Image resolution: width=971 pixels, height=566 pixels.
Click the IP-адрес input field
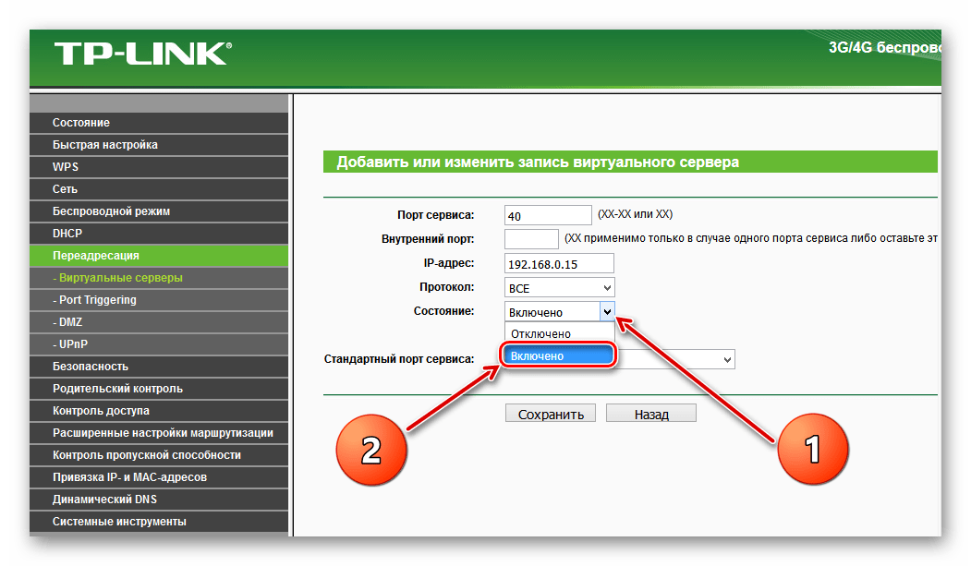pos(559,264)
